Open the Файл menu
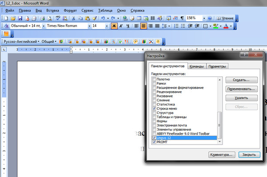Screen dimensions: 267x177 click(9, 11)
